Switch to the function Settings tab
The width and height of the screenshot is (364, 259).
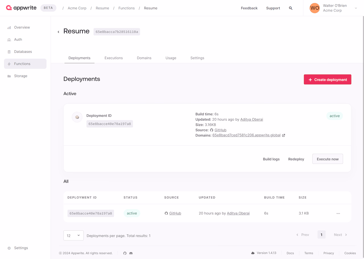coord(197,58)
